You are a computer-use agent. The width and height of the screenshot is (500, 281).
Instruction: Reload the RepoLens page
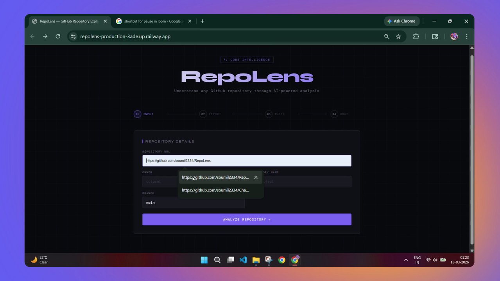[58, 36]
